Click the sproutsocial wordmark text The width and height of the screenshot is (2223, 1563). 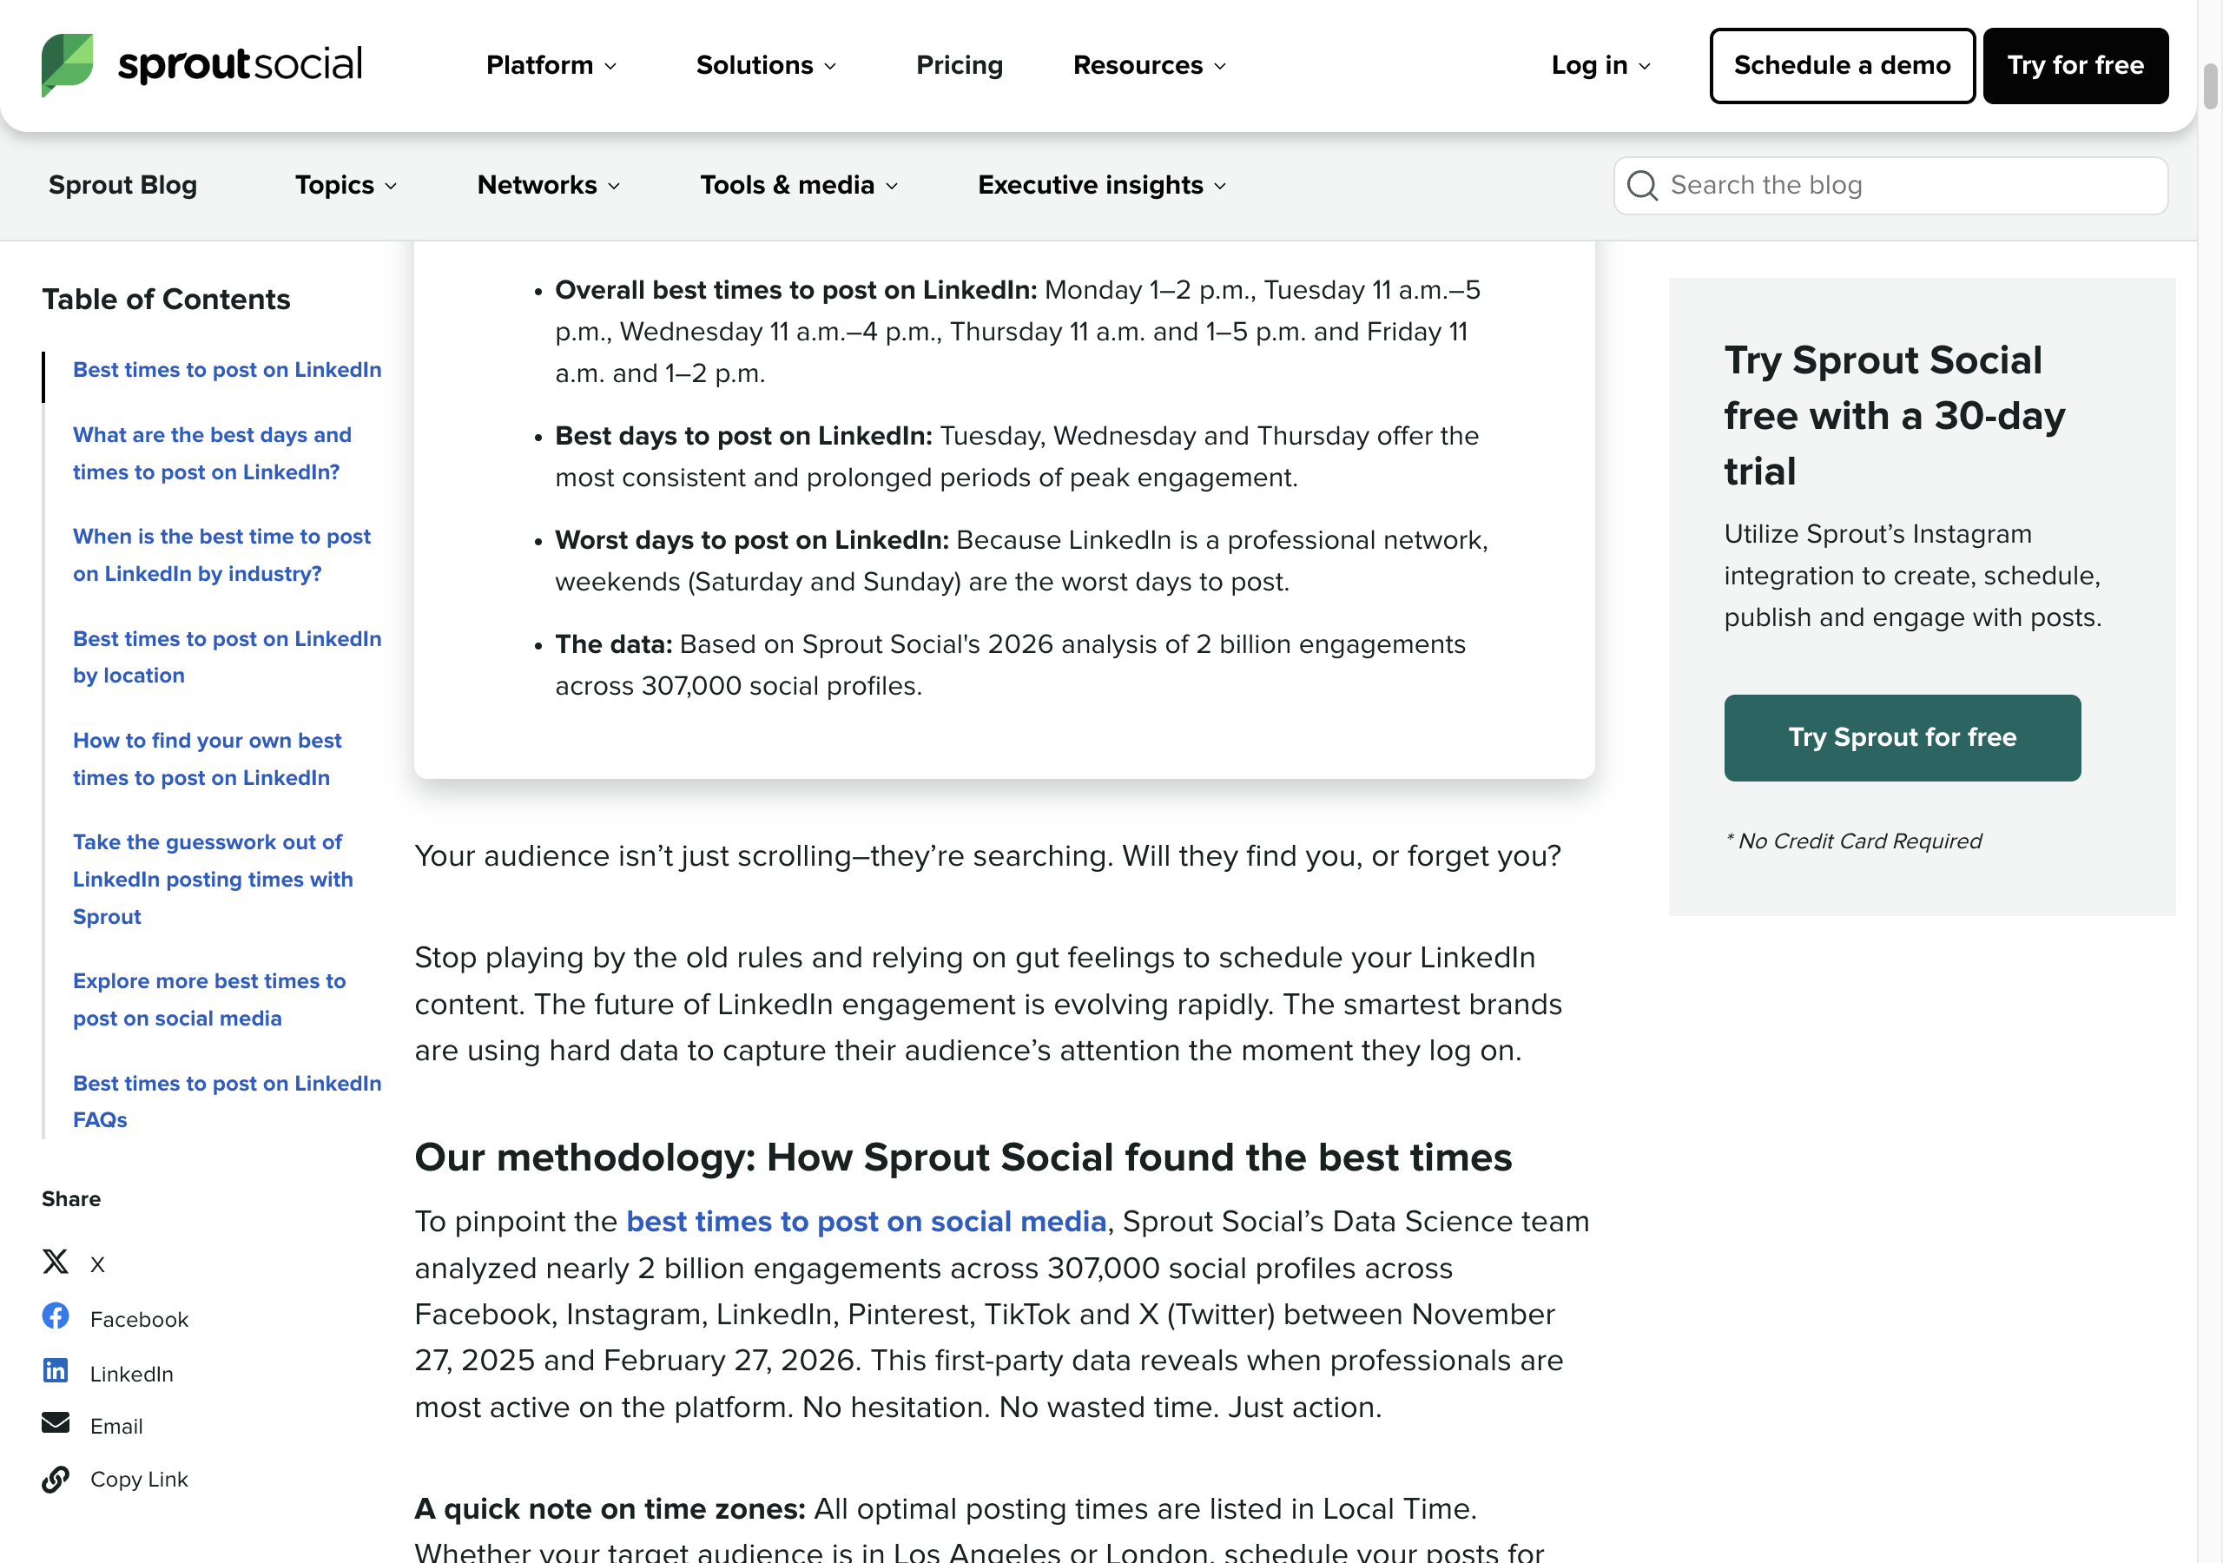241,65
